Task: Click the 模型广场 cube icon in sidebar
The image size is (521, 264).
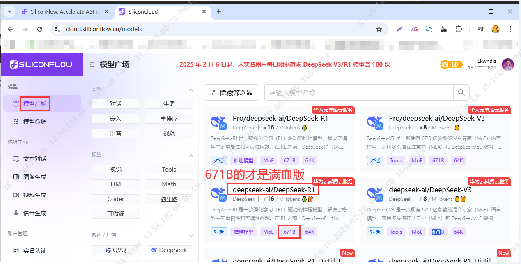Action: point(16,103)
